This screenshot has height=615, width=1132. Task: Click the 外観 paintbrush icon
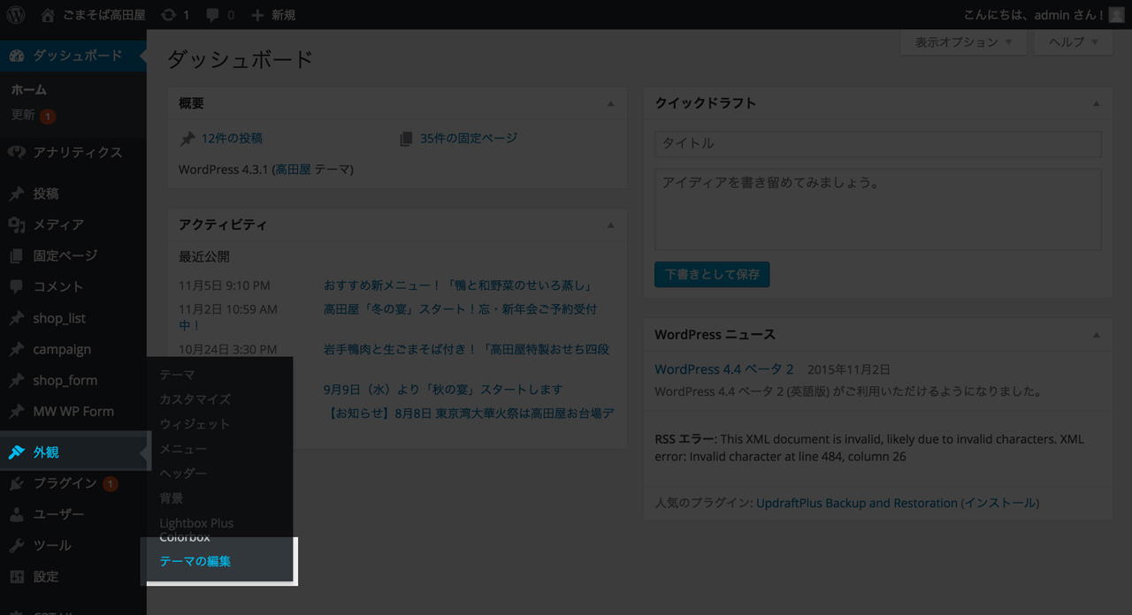(x=17, y=452)
